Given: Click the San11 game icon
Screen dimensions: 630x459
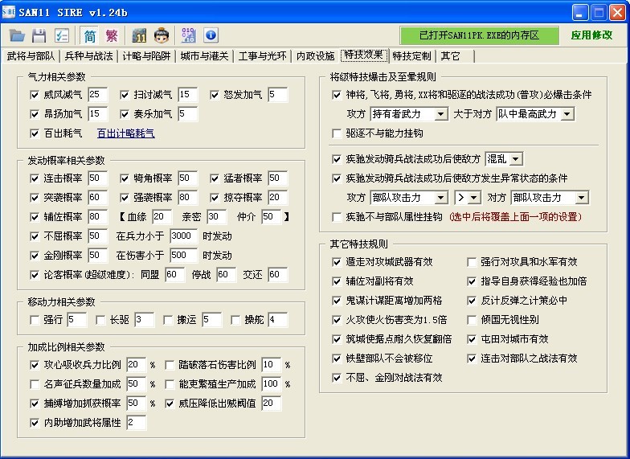Looking at the screenshot, I should pos(140,35).
